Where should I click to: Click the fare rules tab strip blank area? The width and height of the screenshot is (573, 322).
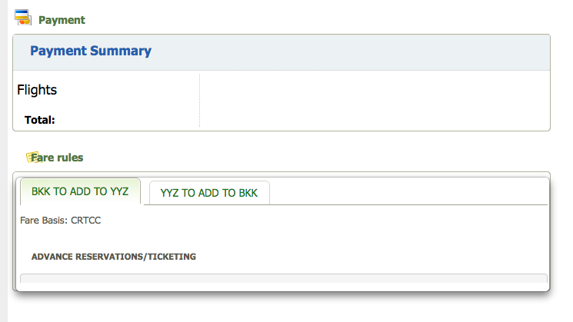coord(408,191)
